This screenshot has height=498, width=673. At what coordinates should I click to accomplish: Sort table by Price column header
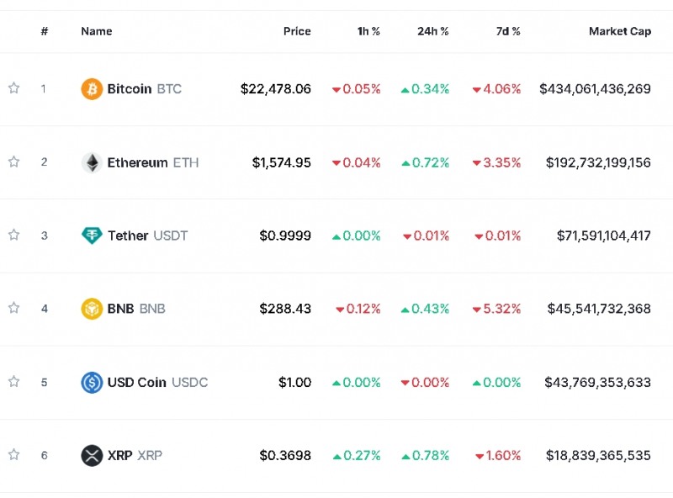pos(297,31)
